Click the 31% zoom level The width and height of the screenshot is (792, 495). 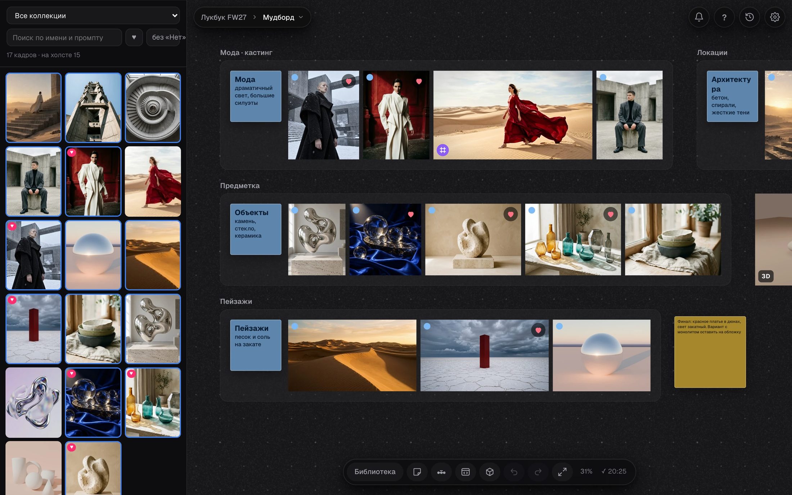[x=586, y=471]
